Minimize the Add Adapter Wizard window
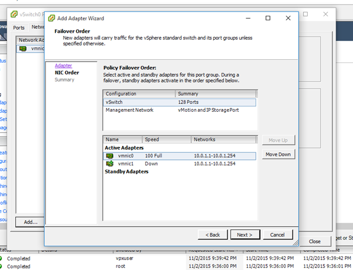 click(248, 18)
